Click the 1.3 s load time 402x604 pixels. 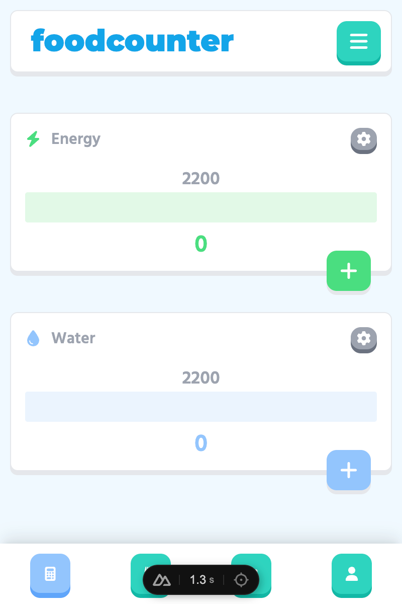coord(202,580)
